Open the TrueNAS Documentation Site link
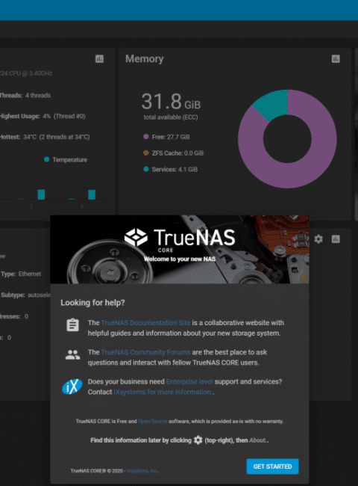Image resolution: width=358 pixels, height=486 pixels. pyautogui.click(x=145, y=323)
